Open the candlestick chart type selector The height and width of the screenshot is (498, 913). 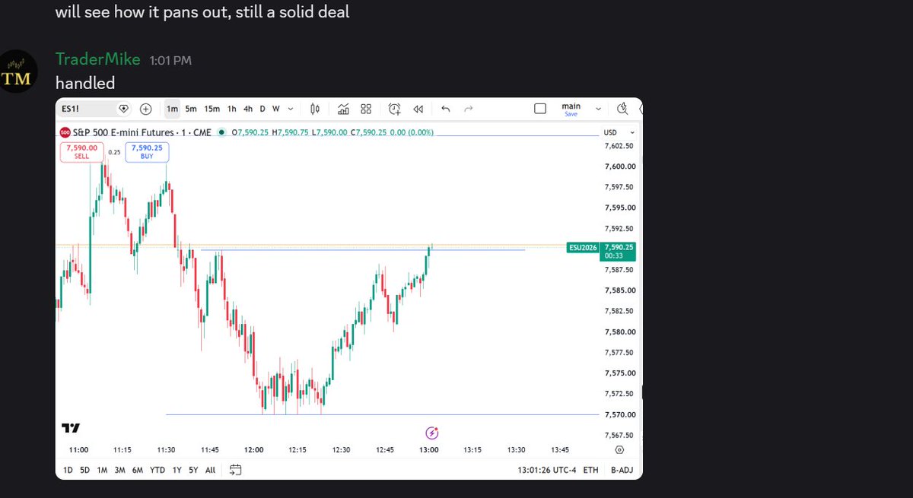[316, 109]
